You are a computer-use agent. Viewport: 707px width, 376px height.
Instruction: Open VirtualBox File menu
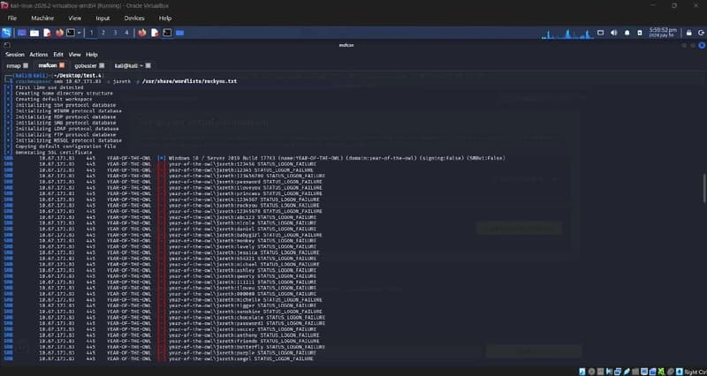pos(12,19)
